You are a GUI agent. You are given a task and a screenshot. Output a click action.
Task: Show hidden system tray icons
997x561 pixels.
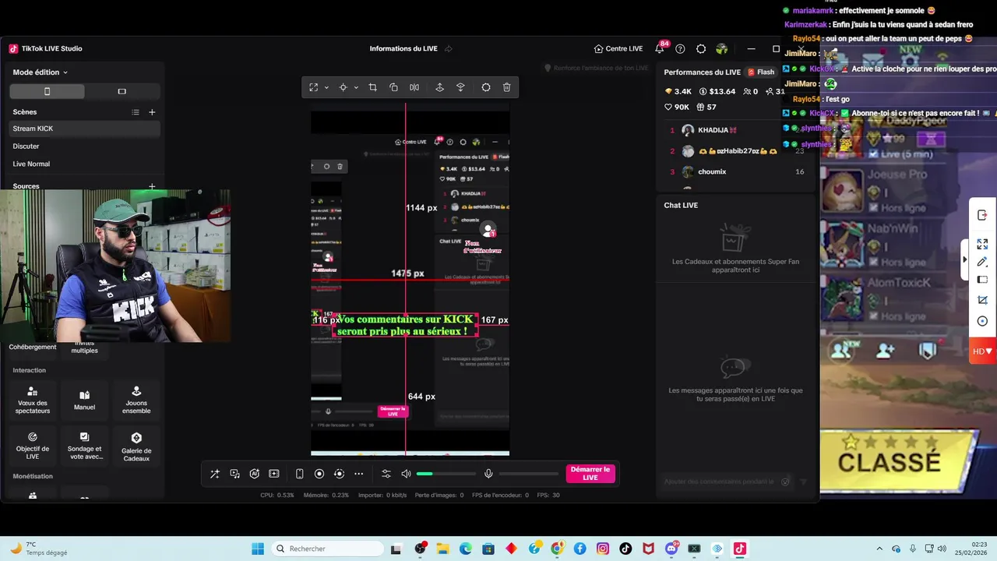click(x=879, y=549)
